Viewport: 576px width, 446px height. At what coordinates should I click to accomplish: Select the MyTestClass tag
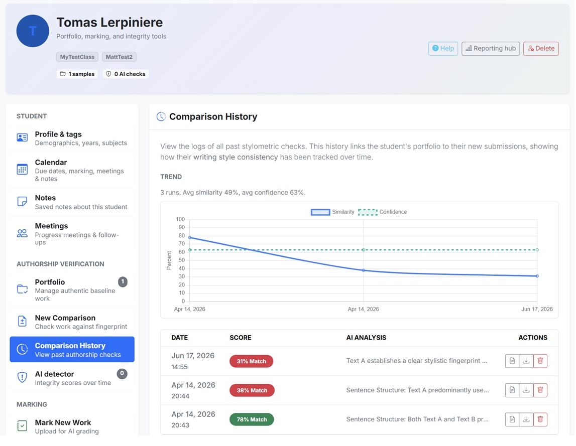(x=77, y=57)
